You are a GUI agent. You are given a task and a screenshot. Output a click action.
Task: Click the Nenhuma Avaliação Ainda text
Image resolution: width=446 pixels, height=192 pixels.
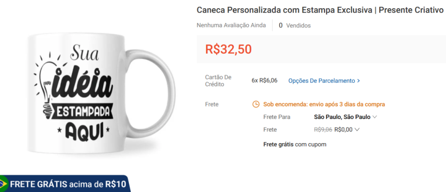pos(231,25)
